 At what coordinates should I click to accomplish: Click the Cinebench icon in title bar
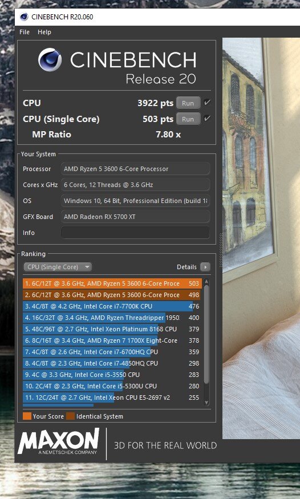pos(24,17)
